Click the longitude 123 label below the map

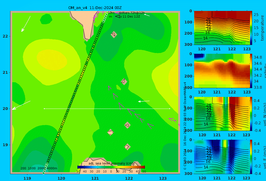163,178
